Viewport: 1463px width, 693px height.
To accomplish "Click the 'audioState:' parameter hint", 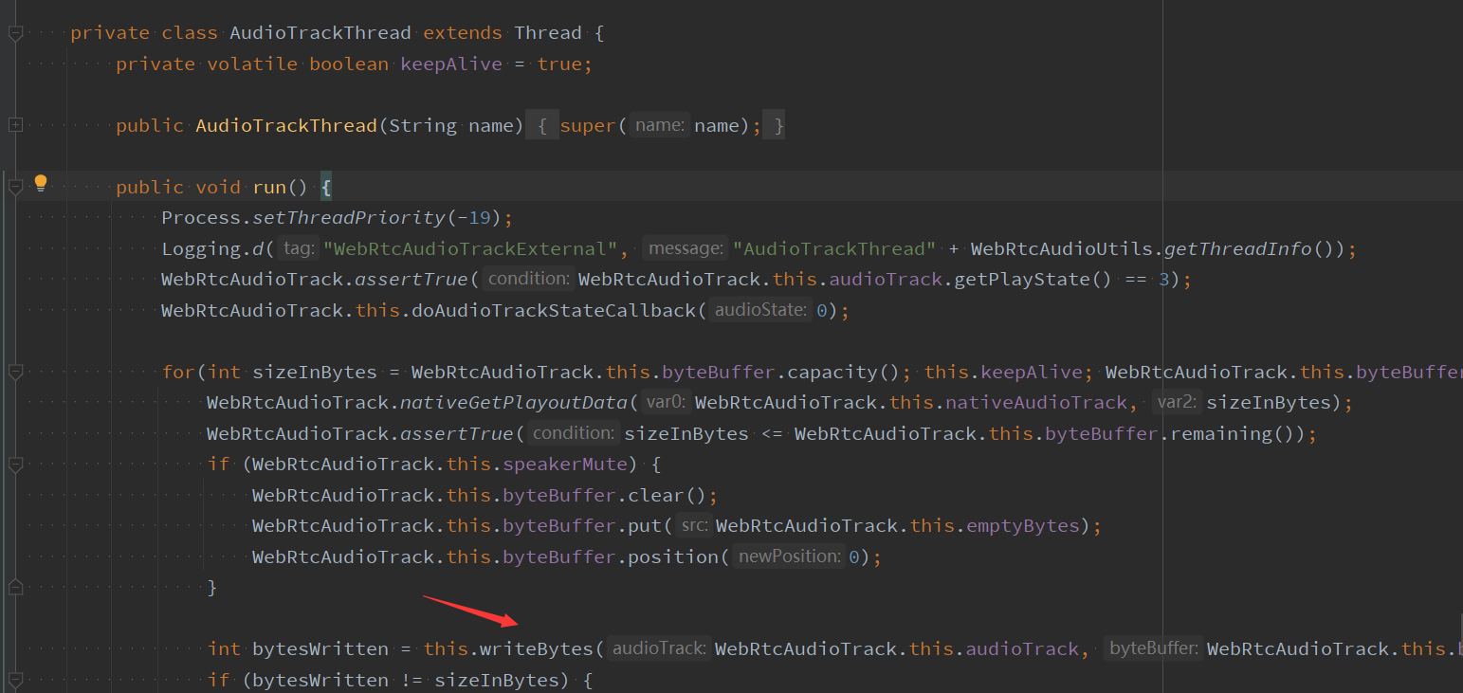I will [760, 310].
